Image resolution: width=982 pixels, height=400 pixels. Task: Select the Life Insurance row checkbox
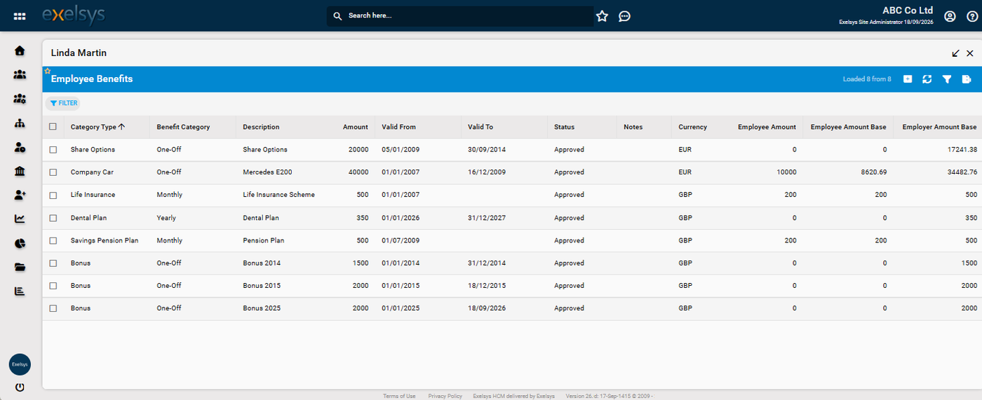[x=53, y=195]
